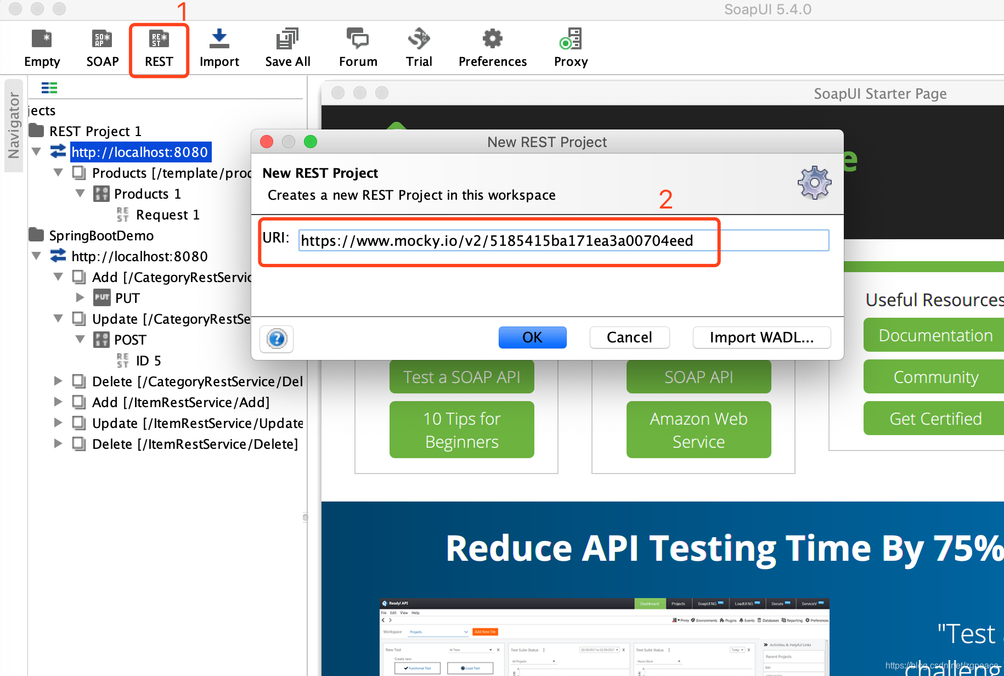This screenshot has width=1004, height=676.
Task: Open Community in Useful Resources
Action: 935,377
